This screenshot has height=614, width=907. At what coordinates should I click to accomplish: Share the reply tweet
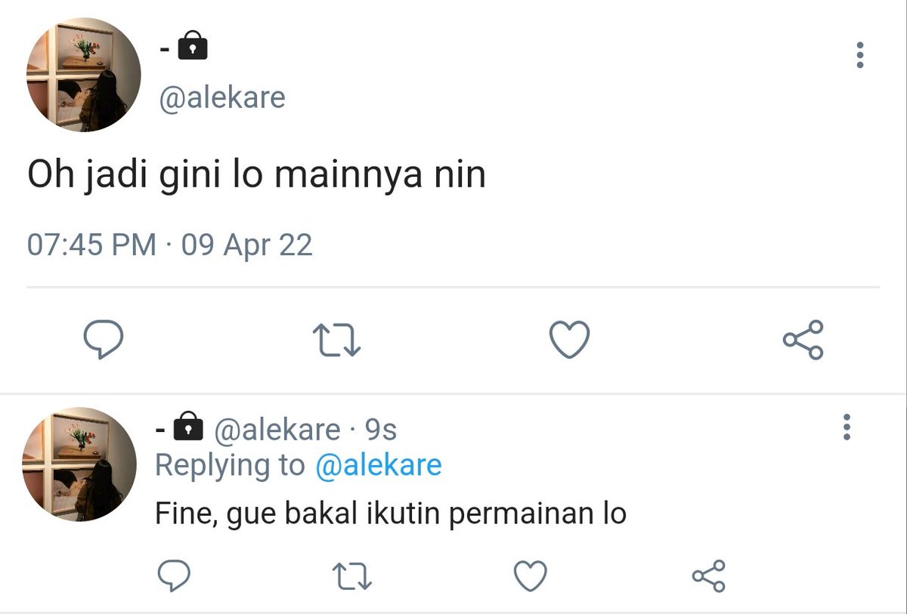tap(708, 577)
